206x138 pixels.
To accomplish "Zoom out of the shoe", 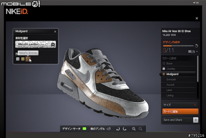I will point(140,129).
